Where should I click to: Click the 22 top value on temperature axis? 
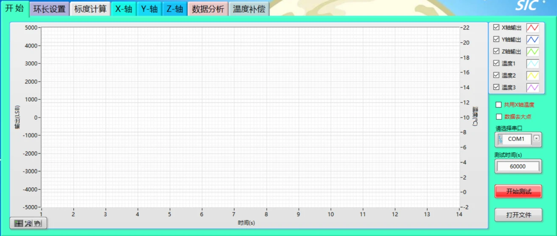point(466,27)
